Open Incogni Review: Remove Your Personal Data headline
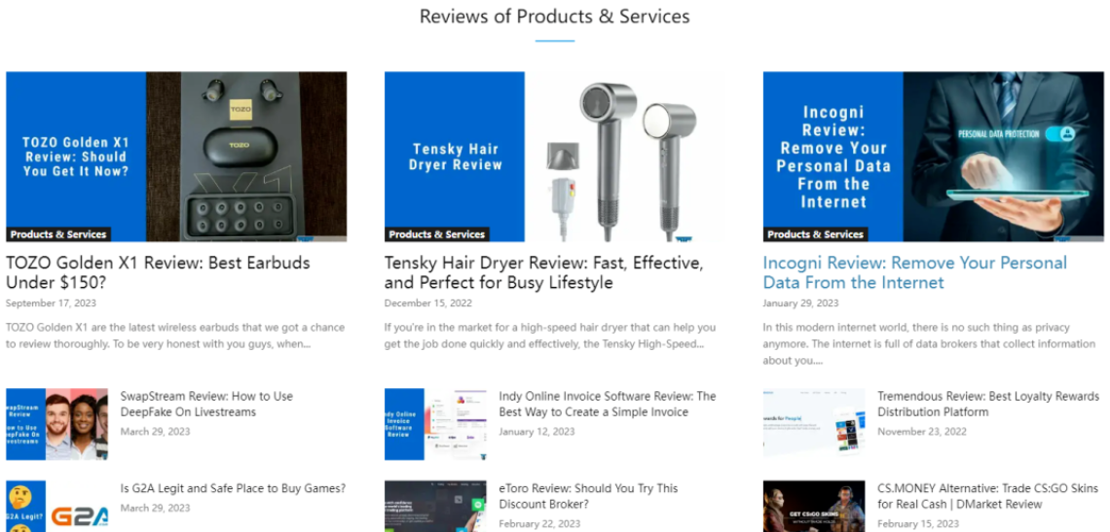The image size is (1110, 532). (x=914, y=272)
